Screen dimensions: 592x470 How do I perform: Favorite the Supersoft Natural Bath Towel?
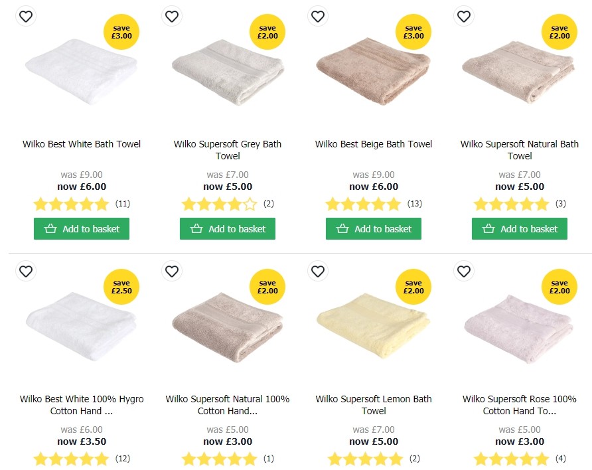point(464,16)
